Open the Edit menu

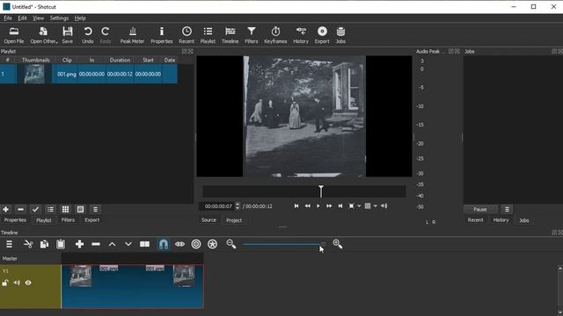click(22, 18)
